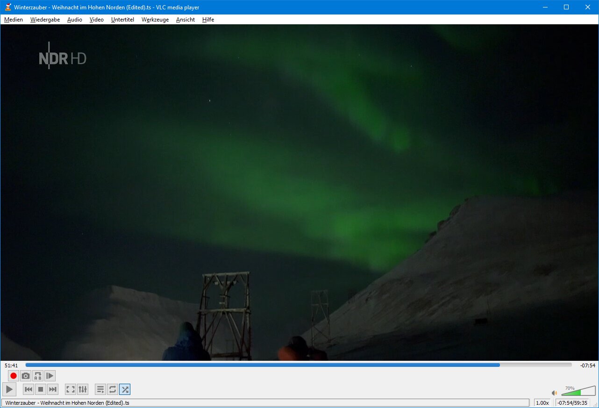599x408 pixels.
Task: Open the Medien menu
Action: 14,20
